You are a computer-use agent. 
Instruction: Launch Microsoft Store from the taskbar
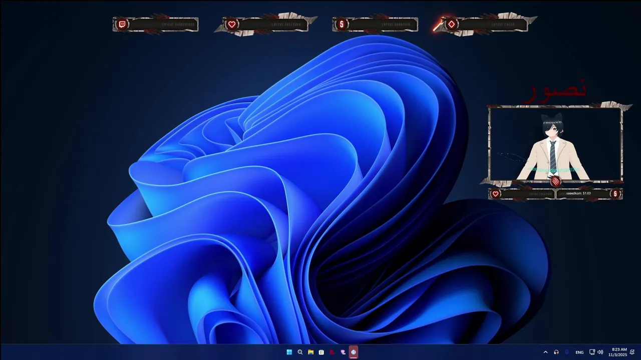[x=321, y=352]
